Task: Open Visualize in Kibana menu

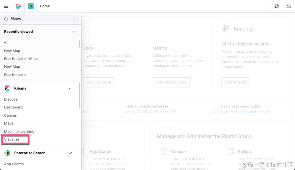Action: pyautogui.click(x=12, y=139)
